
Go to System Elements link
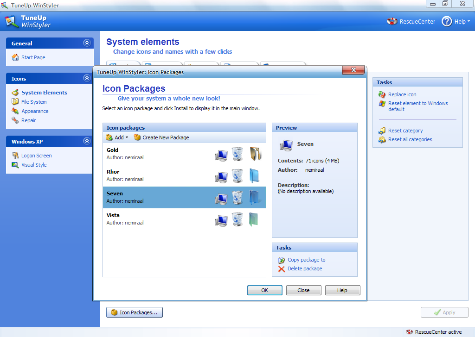(45, 93)
